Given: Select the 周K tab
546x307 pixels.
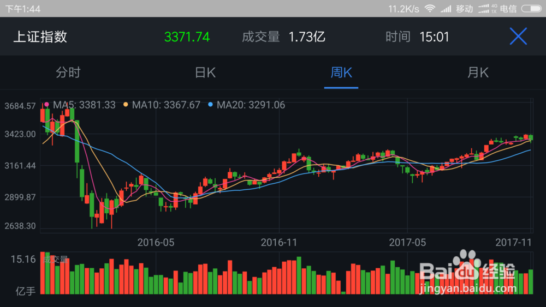Looking at the screenshot, I should pos(341,73).
